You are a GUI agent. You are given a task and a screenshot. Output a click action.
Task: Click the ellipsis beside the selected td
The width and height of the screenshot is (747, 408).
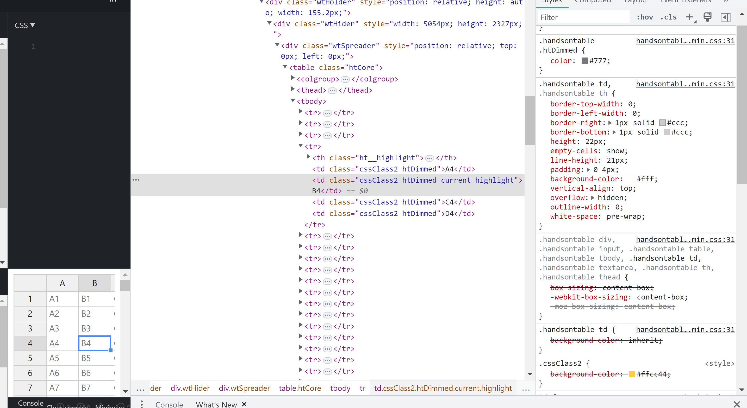136,180
